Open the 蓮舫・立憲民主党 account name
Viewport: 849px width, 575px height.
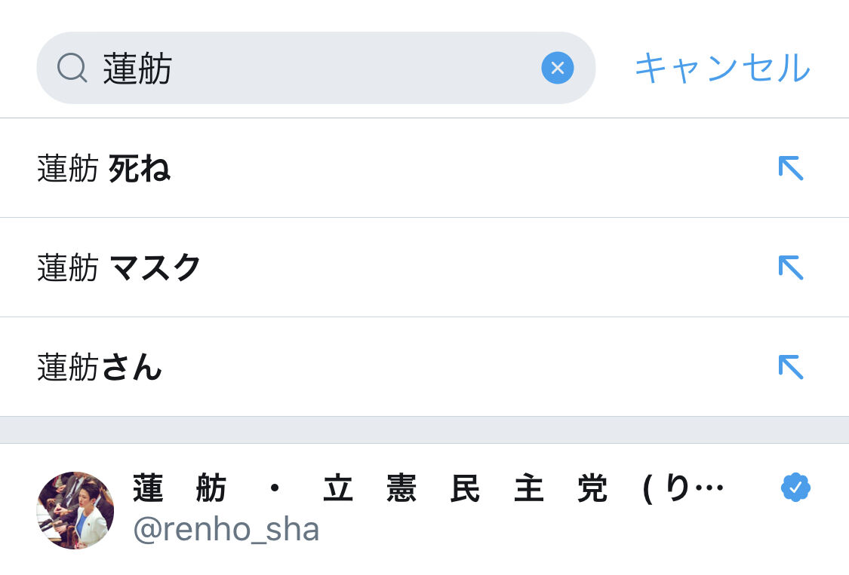point(370,490)
